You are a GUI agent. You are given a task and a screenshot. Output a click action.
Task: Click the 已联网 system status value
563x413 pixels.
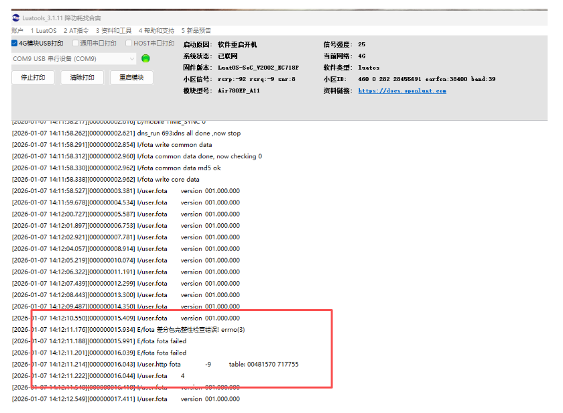click(x=228, y=56)
